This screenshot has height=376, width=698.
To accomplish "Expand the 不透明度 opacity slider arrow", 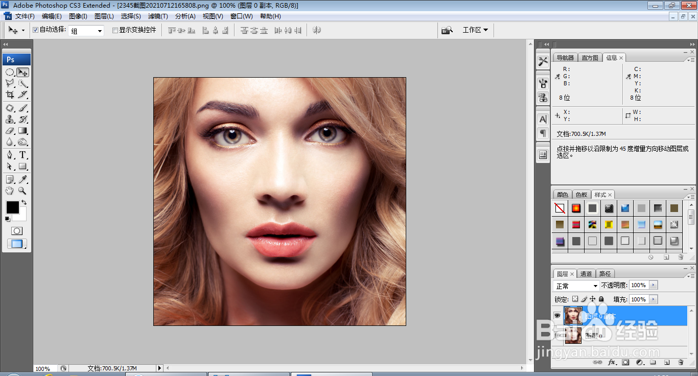I will pyautogui.click(x=654, y=285).
